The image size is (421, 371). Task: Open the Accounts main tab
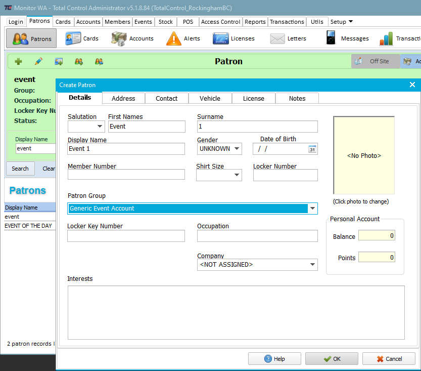[88, 22]
